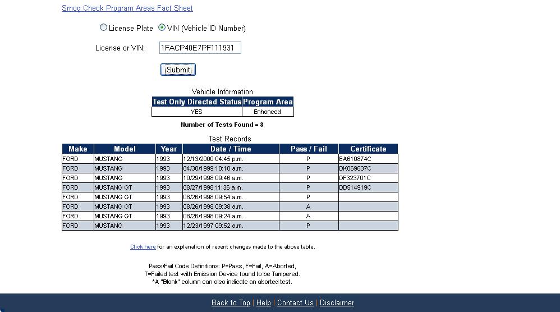This screenshot has height=312, width=560.
Task: Open the Disclaimer link
Action: (337, 303)
